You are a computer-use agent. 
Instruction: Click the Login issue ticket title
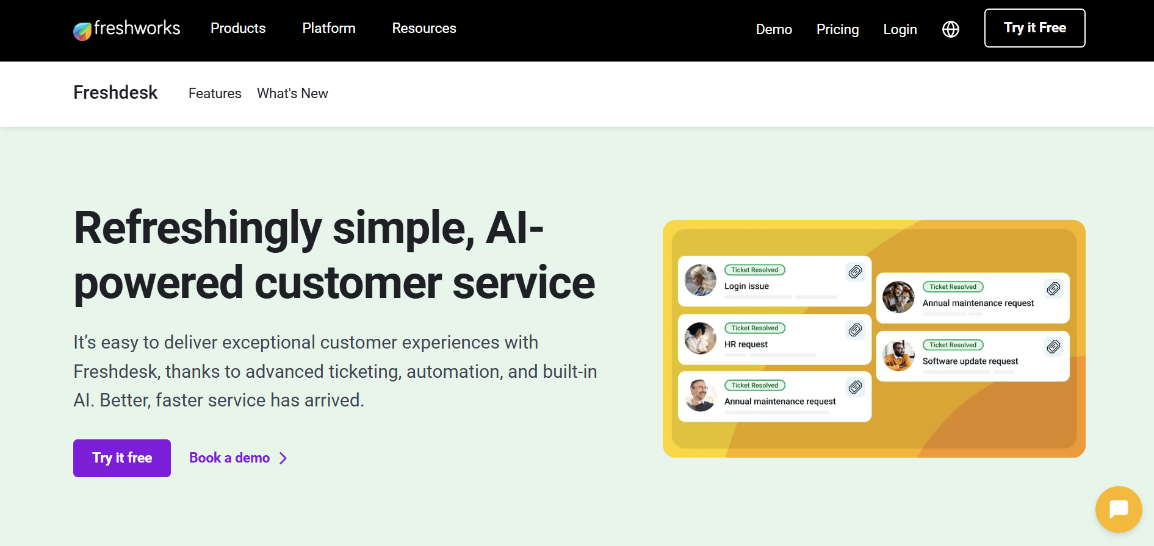click(x=746, y=286)
